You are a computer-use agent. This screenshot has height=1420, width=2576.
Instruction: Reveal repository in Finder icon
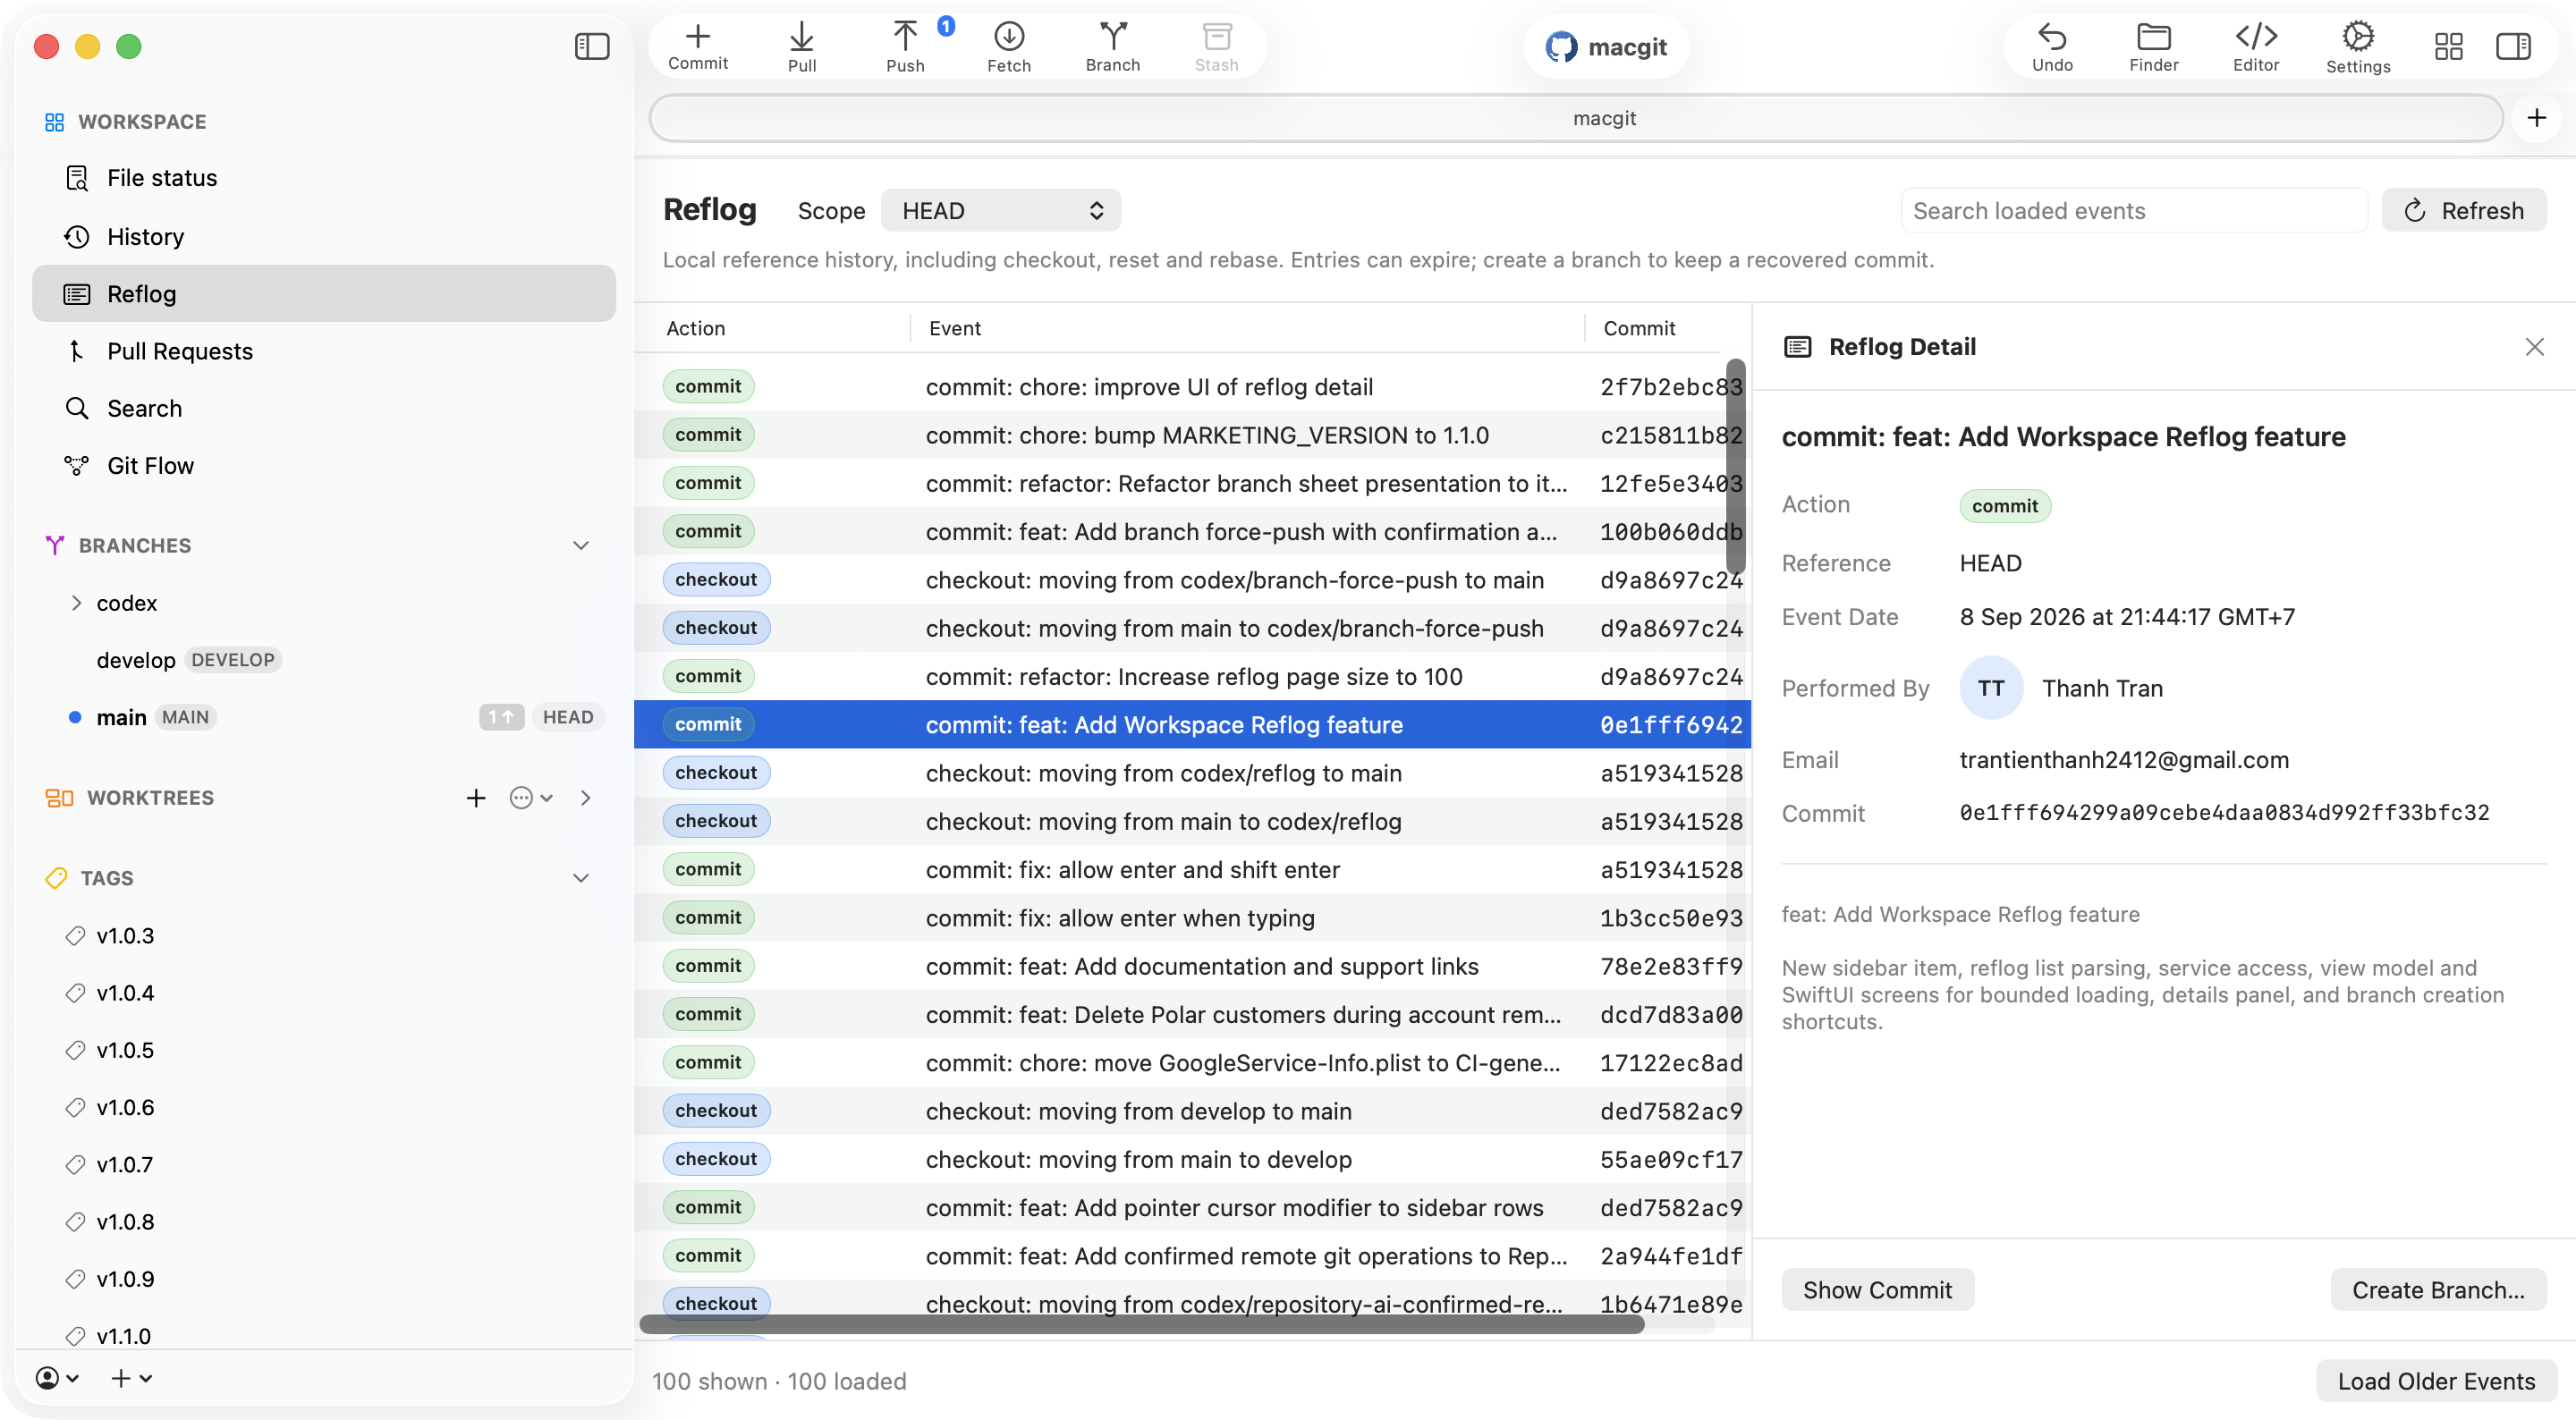tap(2153, 47)
